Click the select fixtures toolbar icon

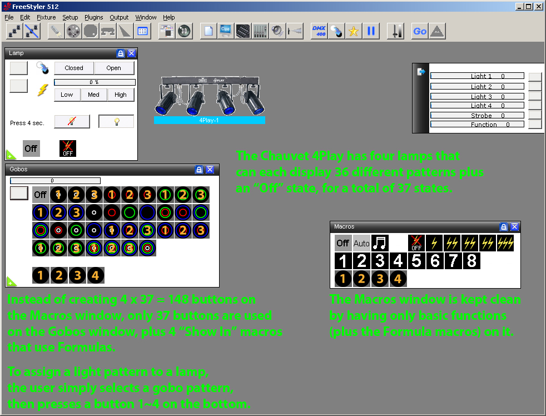tap(14, 31)
